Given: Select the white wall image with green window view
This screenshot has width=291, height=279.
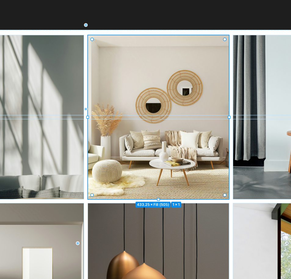Looking at the screenshot, I should pyautogui.click(x=262, y=241).
